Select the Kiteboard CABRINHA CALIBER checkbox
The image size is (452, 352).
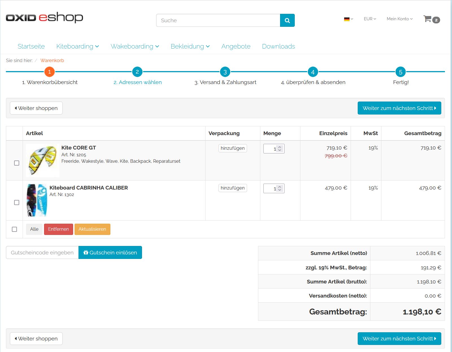tap(17, 203)
